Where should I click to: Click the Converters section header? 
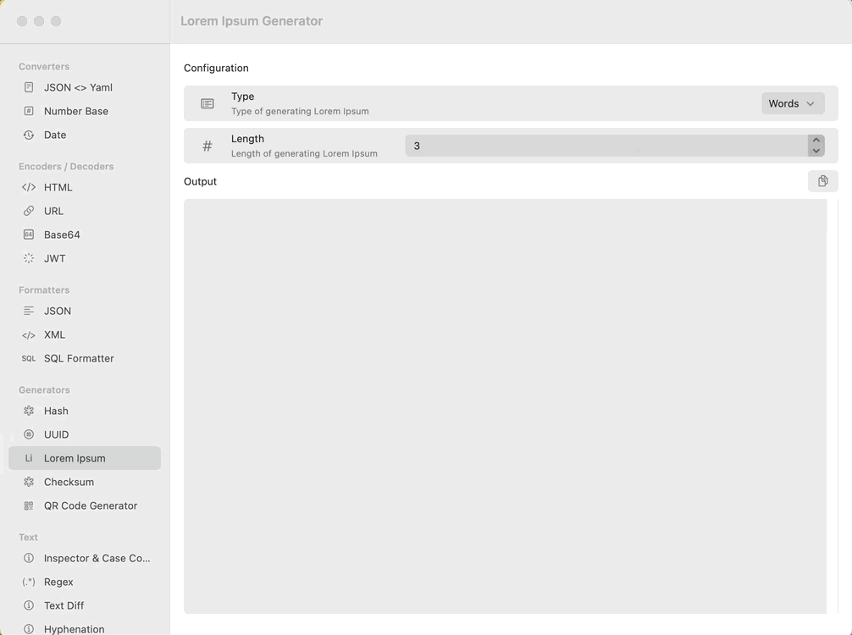click(44, 66)
